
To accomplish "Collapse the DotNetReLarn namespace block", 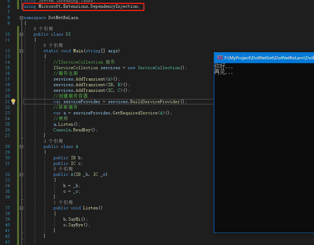I will pyautogui.click(x=21, y=18).
